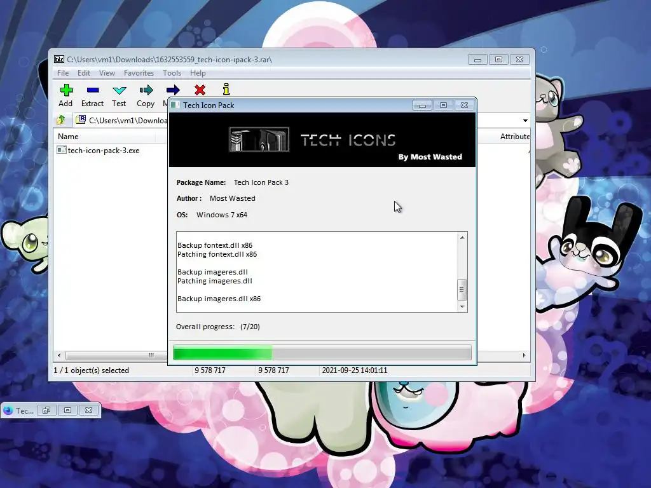Click the tech-icon-pack-3.exe file icon
651x488 pixels.
click(62, 150)
